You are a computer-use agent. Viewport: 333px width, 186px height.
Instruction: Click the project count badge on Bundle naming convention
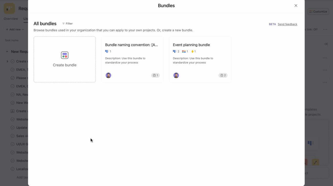(155, 75)
